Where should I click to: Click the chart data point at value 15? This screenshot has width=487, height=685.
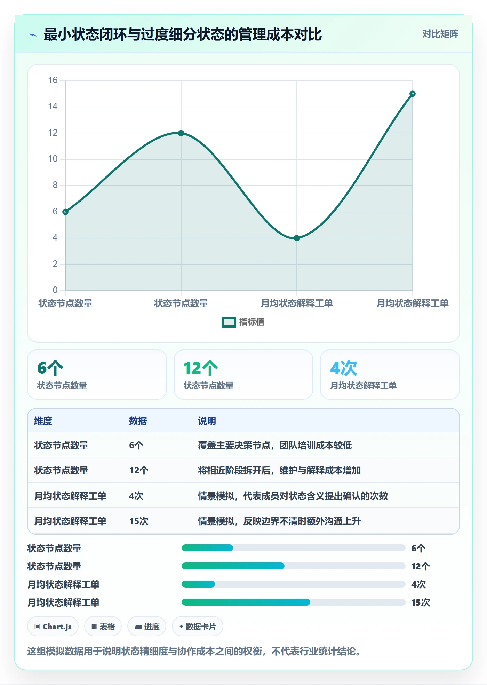point(413,94)
